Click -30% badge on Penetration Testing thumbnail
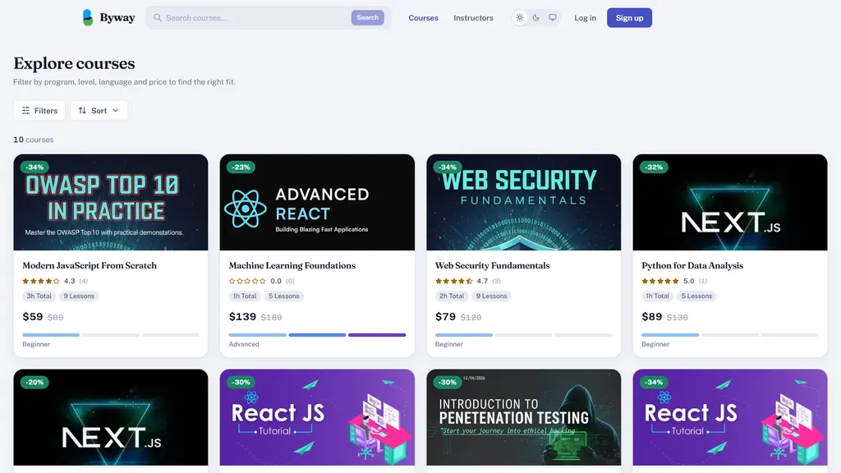841x473 pixels. coord(448,383)
